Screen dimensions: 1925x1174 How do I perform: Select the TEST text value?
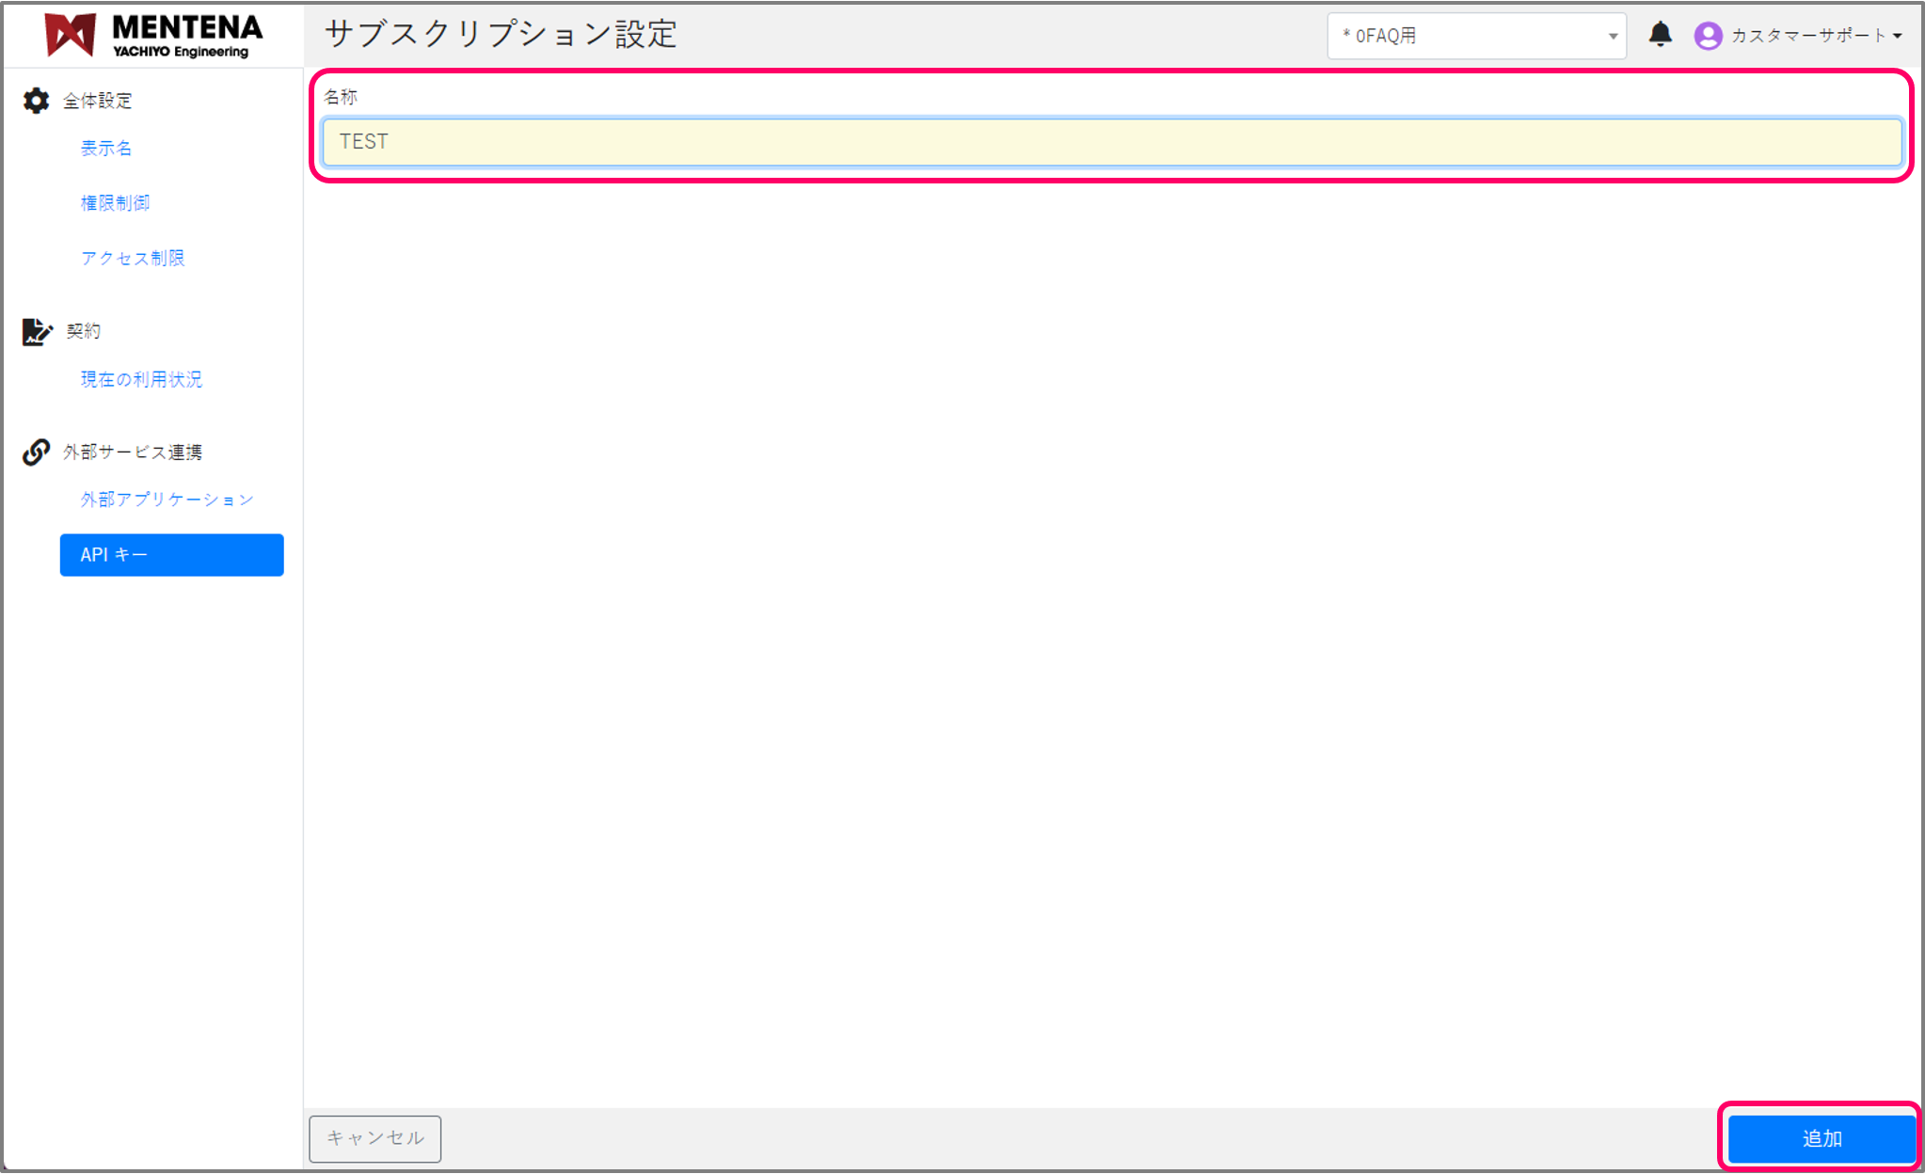click(x=364, y=142)
